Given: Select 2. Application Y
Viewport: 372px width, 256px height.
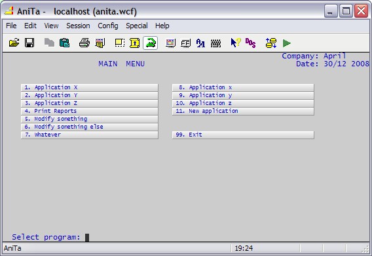Looking at the screenshot, I should pos(90,95).
